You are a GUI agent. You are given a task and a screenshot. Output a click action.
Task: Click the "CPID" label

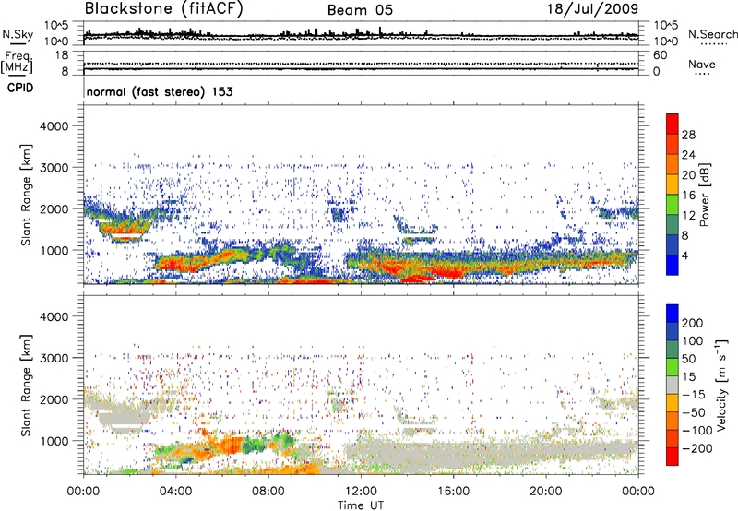[x=20, y=88]
